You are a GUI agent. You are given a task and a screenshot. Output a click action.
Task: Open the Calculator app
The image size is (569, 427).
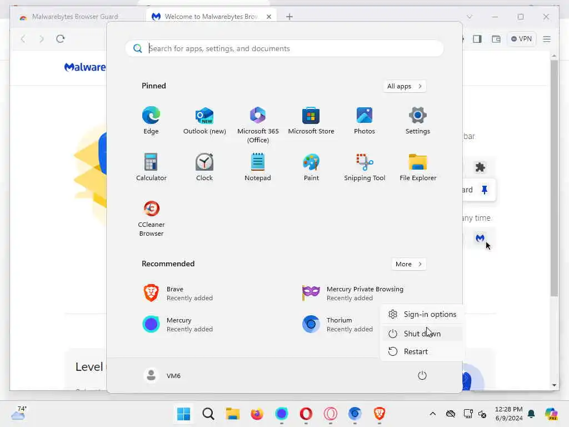[151, 167]
